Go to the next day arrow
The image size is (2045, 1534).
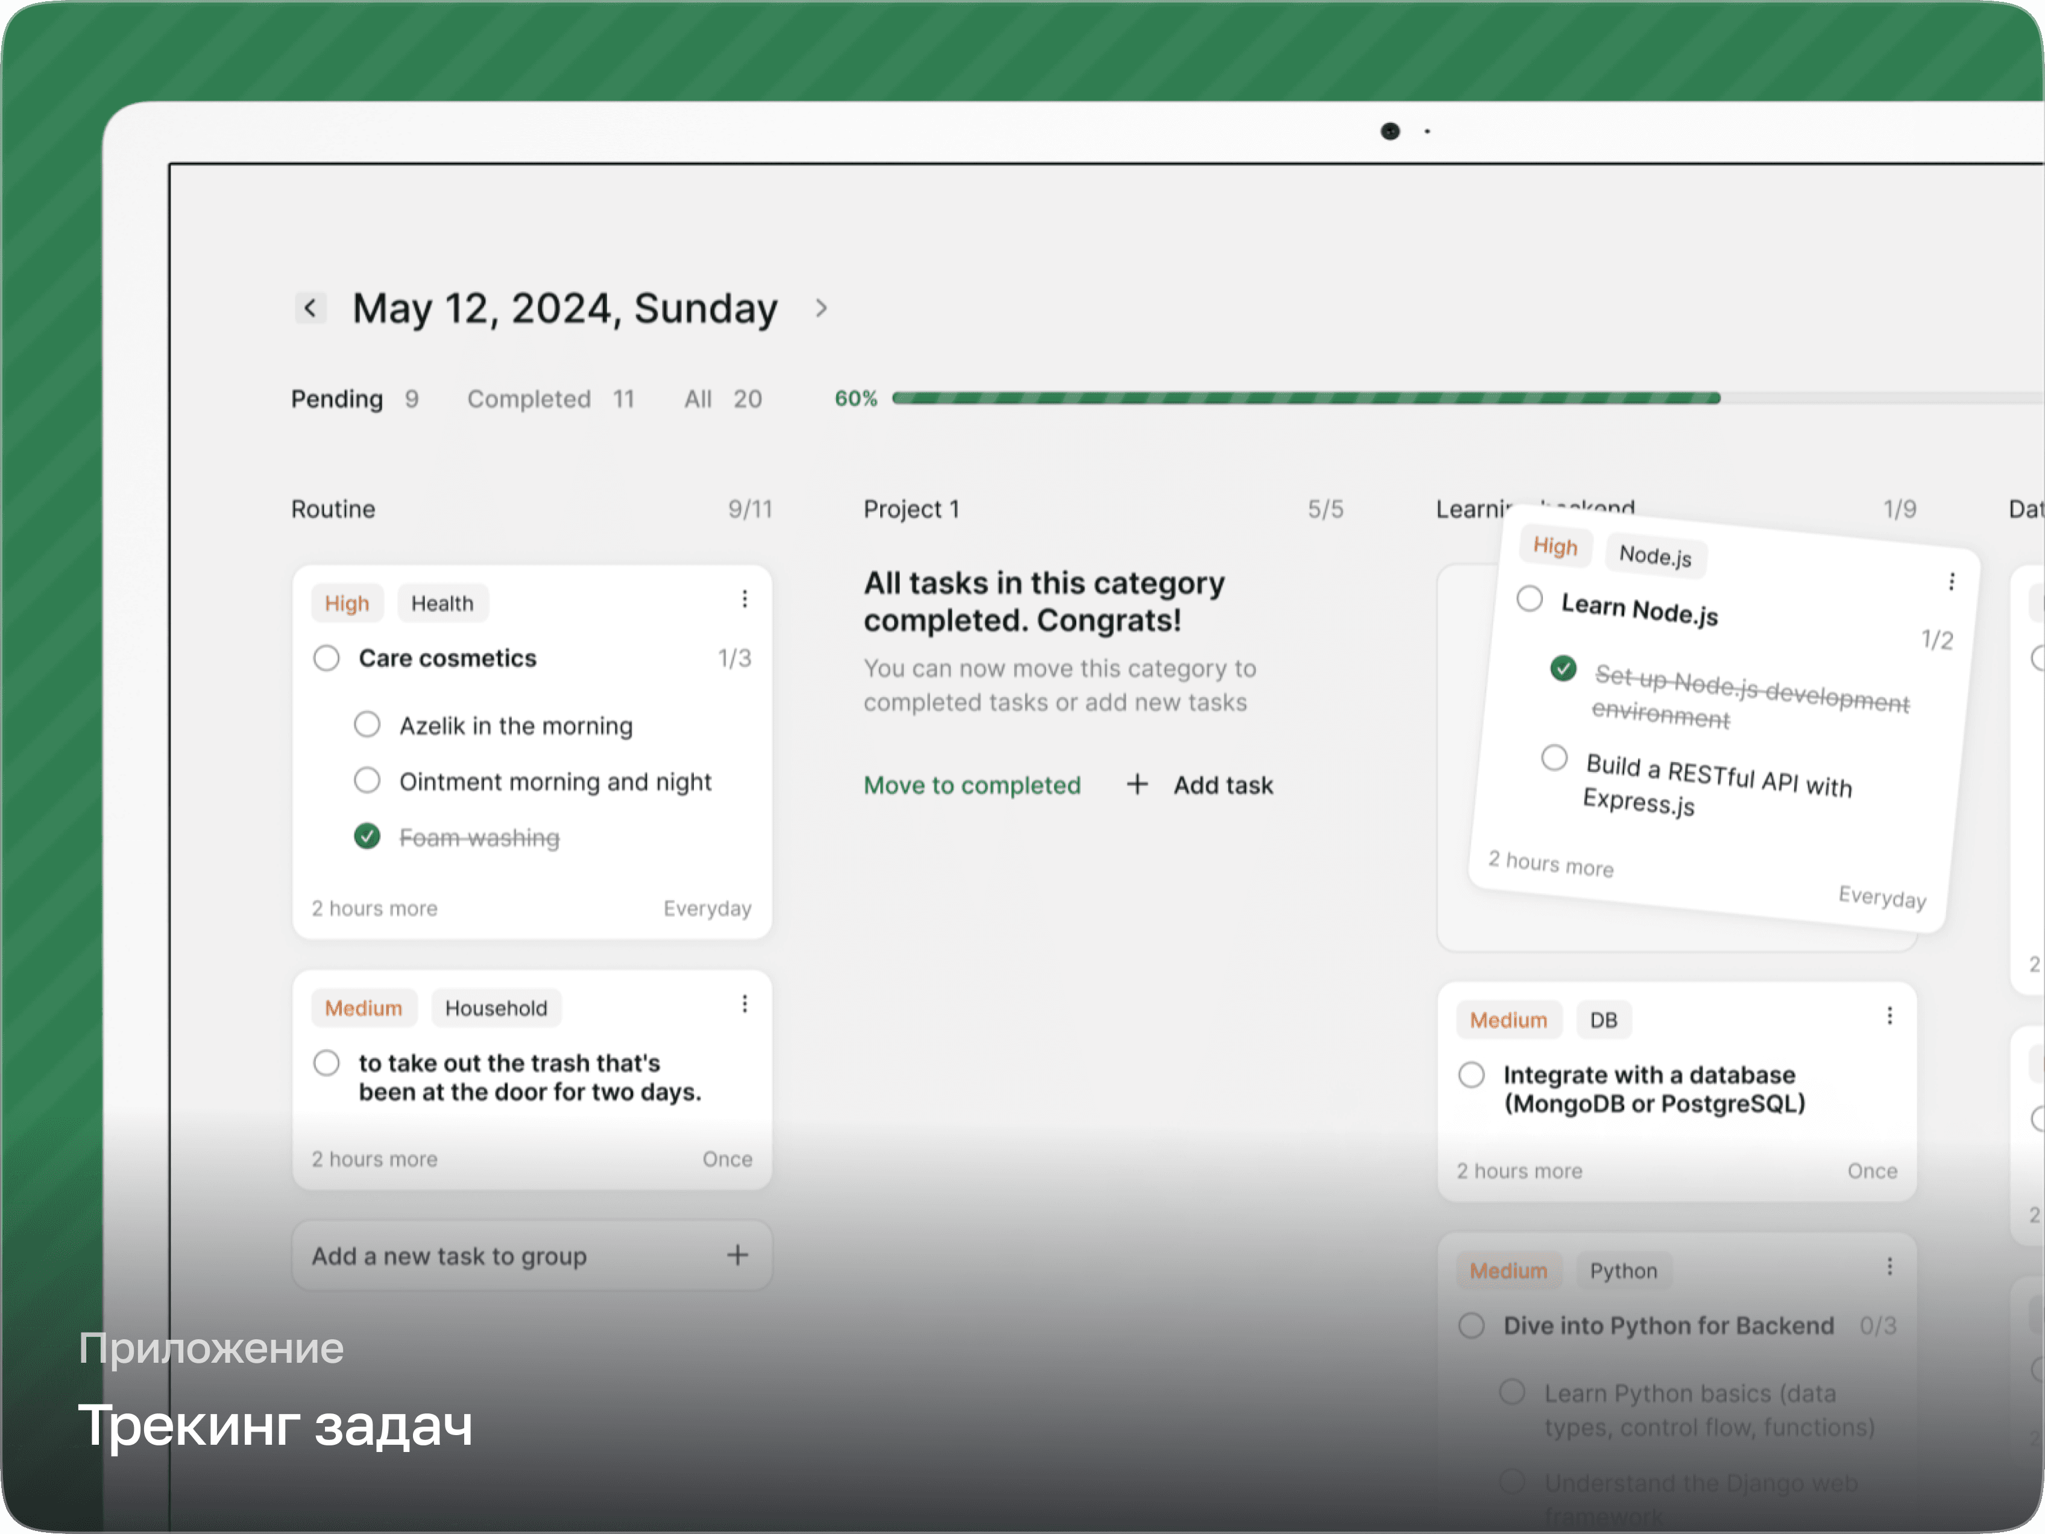[821, 308]
